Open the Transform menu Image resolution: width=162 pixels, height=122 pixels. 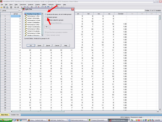pos(23,4)
